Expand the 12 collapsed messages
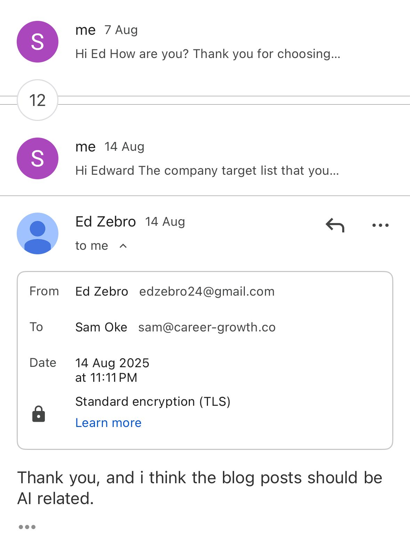 pos(37,100)
